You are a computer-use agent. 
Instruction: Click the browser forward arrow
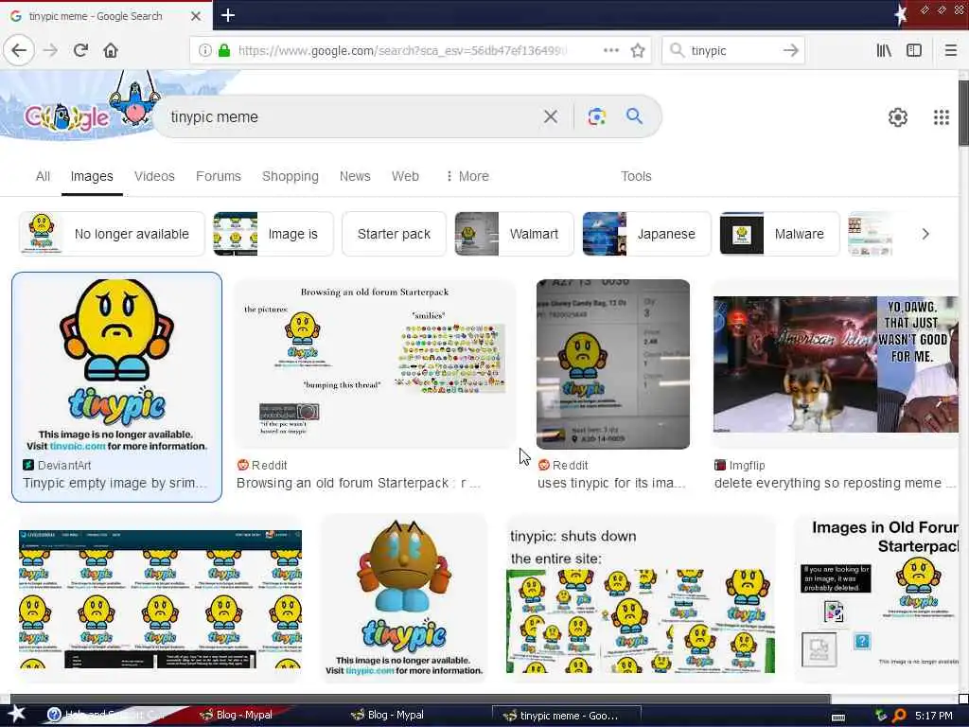pos(51,50)
